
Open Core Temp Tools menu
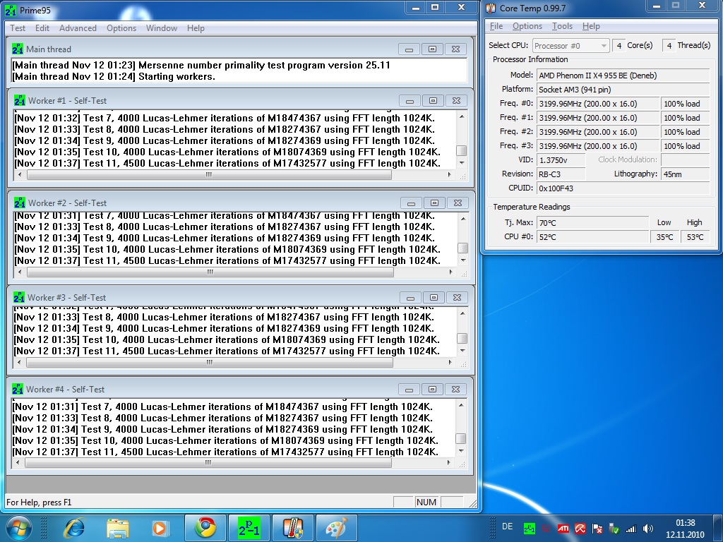pyautogui.click(x=562, y=26)
